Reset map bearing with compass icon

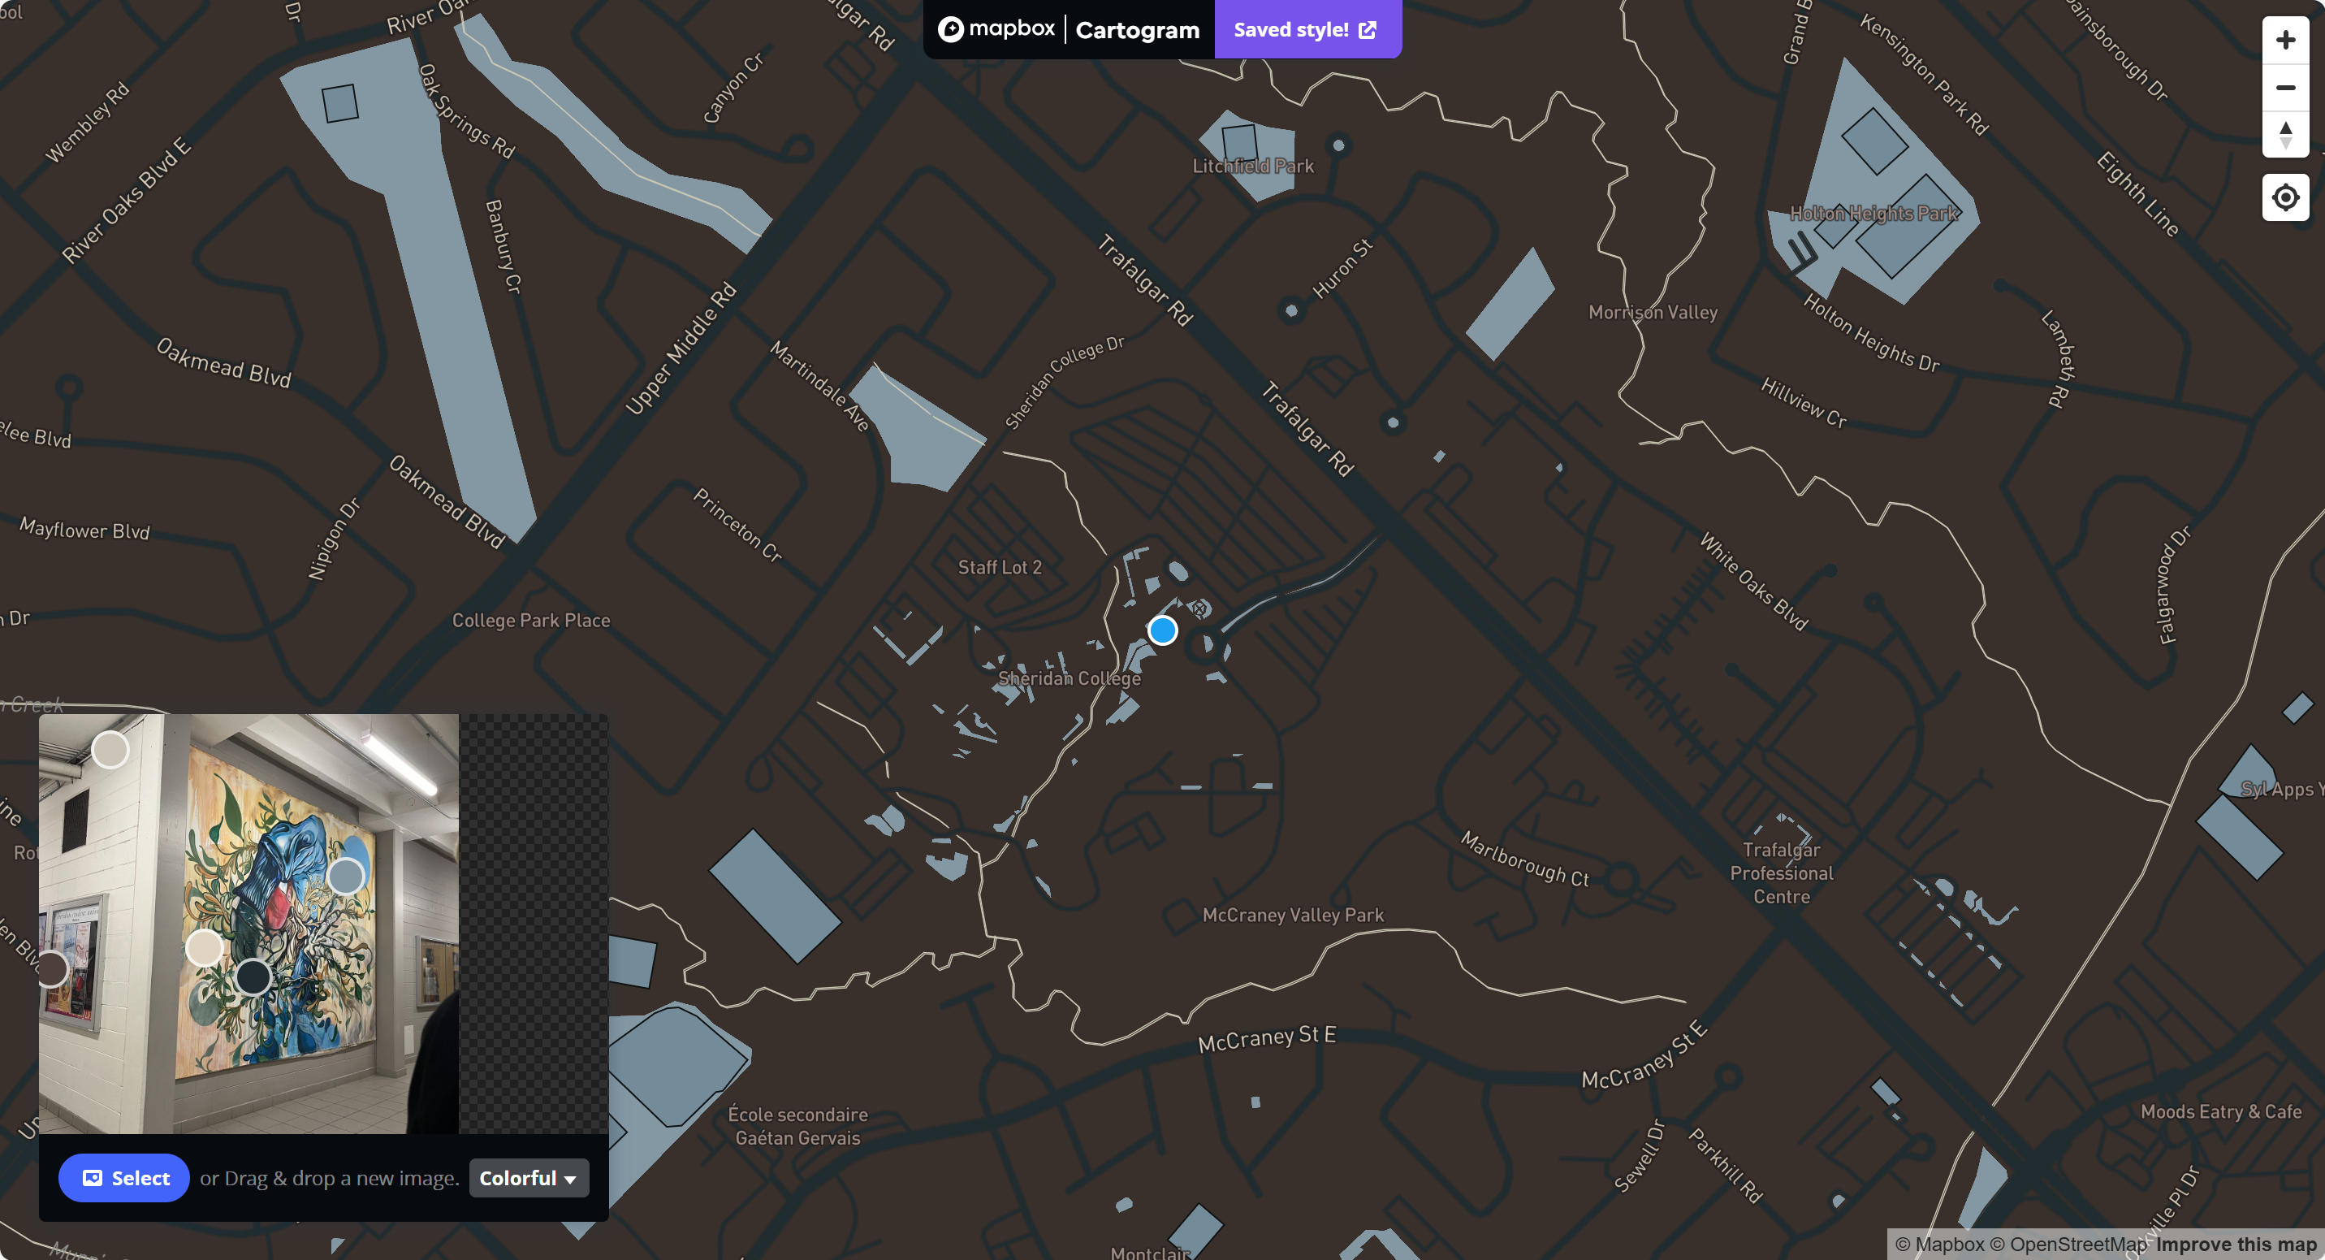tap(2284, 135)
